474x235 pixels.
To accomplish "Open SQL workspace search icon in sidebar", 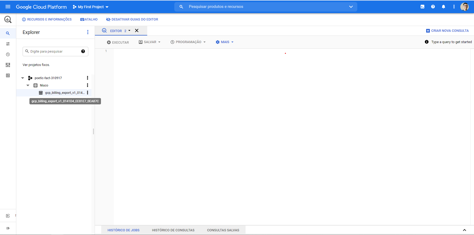I will point(8,33).
